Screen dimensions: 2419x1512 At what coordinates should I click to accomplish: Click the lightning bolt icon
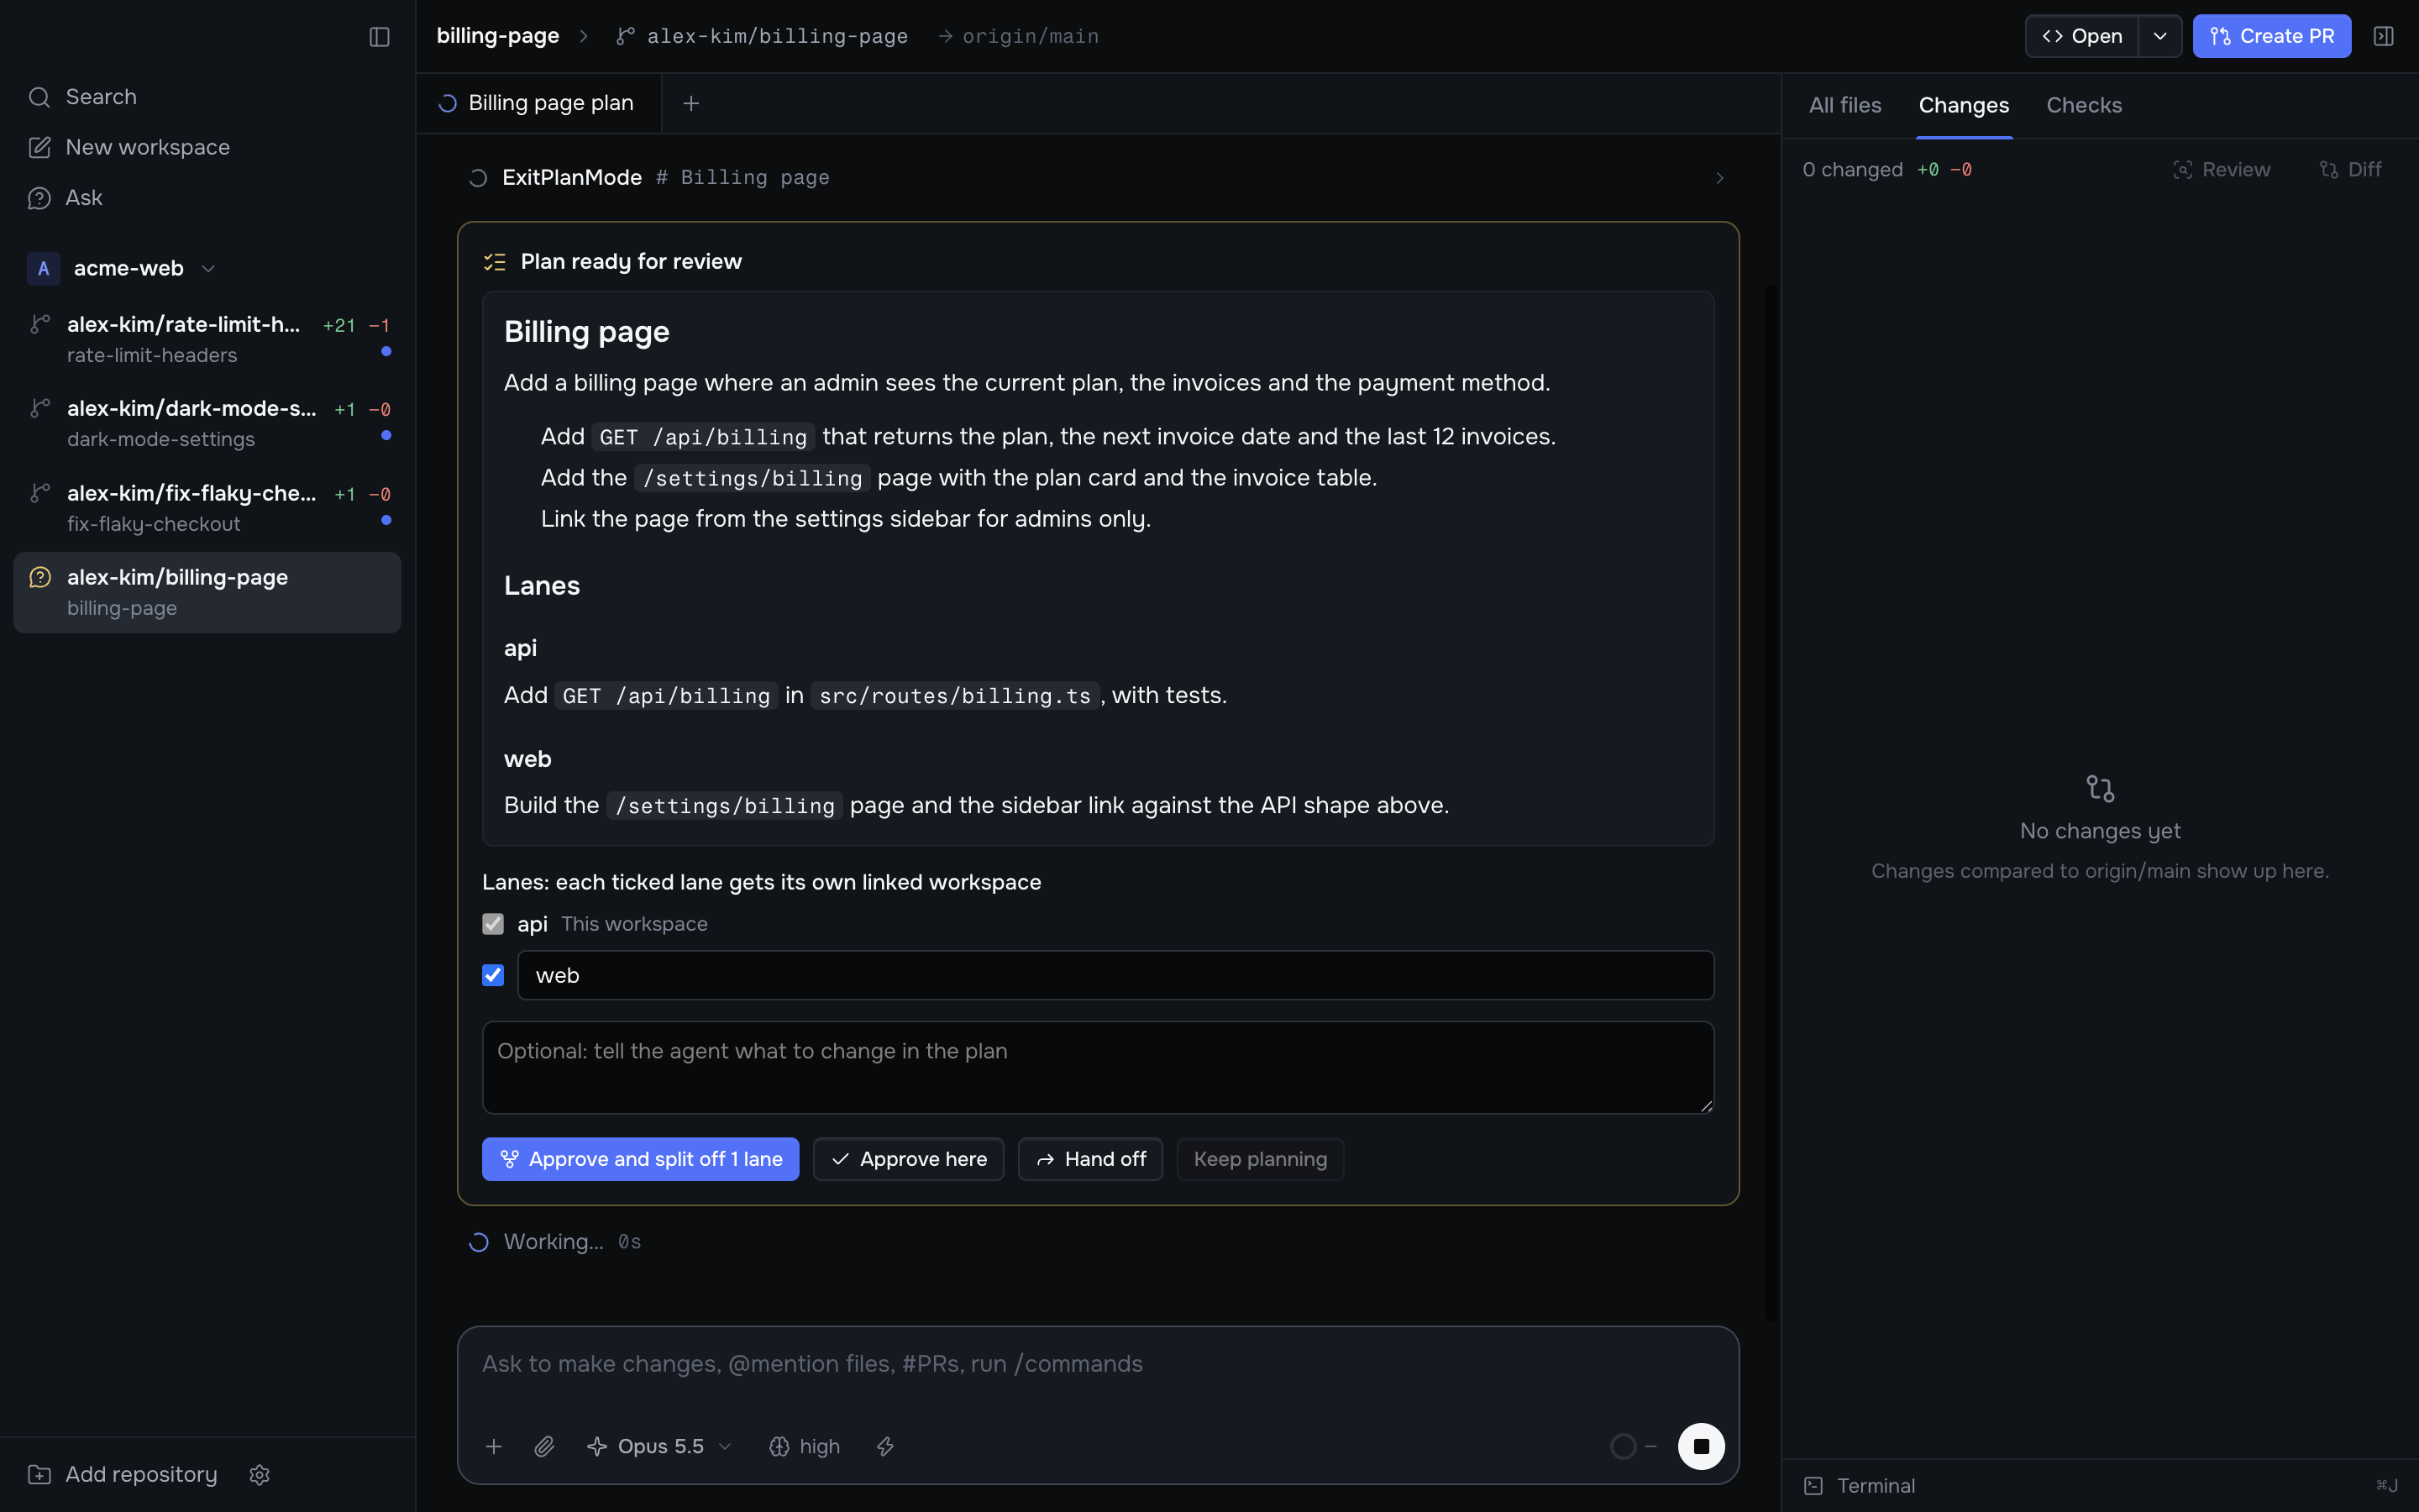coord(884,1446)
